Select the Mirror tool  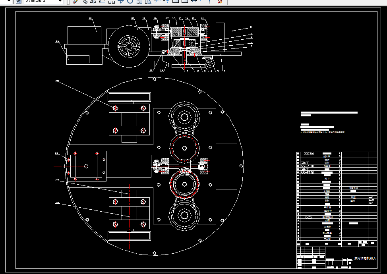93,1
